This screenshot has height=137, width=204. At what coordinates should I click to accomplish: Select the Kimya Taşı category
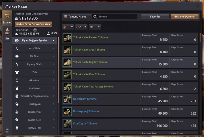click(35, 128)
